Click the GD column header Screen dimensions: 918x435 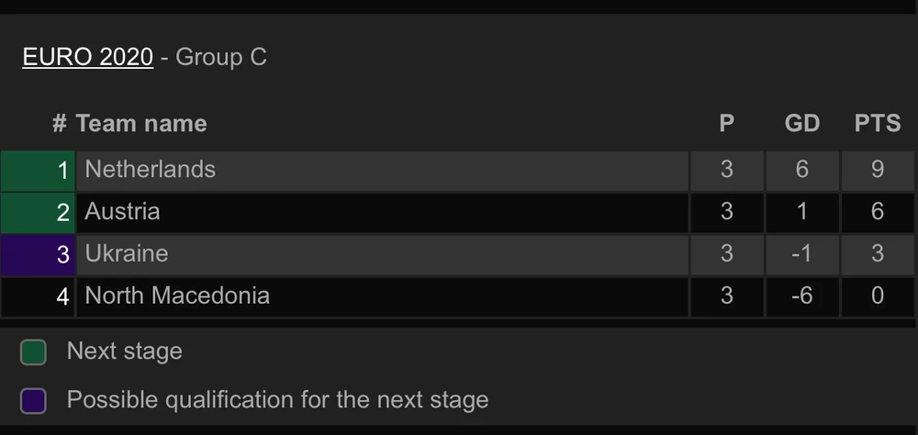point(801,124)
